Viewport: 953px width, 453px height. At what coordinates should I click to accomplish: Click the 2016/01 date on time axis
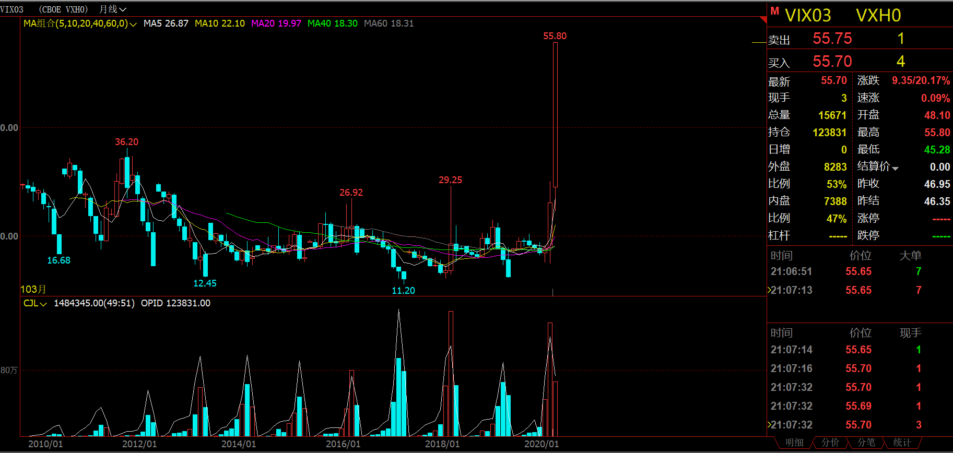pyautogui.click(x=343, y=444)
